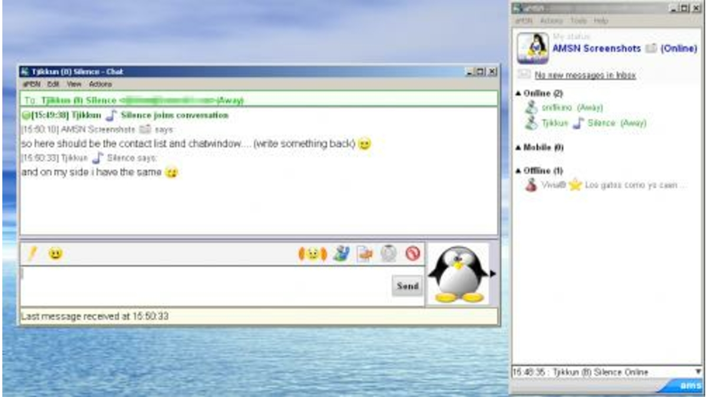Click the inbox envelope icon
The image size is (707, 397).
click(523, 75)
